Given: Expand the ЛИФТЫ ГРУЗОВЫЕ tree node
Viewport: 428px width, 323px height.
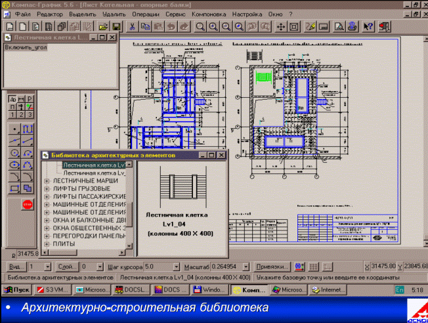Looking at the screenshot, I should point(47,188).
